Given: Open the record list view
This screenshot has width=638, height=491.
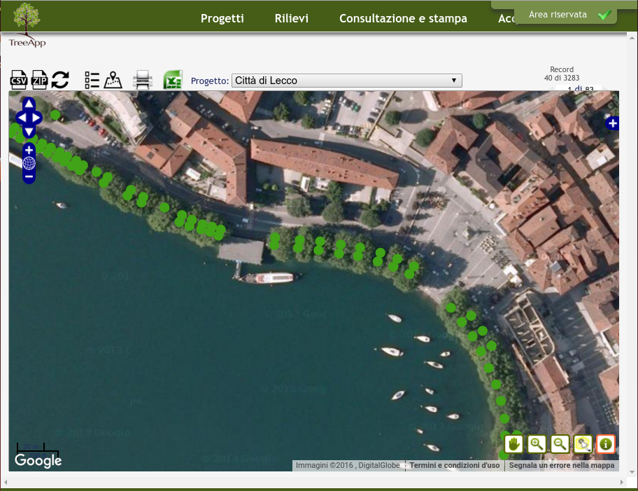Looking at the screenshot, I should pos(92,80).
